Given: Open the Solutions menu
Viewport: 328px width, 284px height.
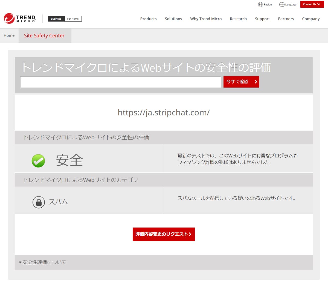Looking at the screenshot, I should [173, 19].
